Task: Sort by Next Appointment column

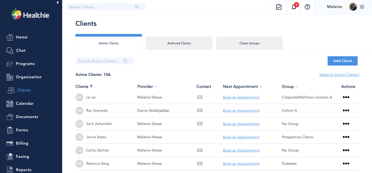Action: point(261,87)
